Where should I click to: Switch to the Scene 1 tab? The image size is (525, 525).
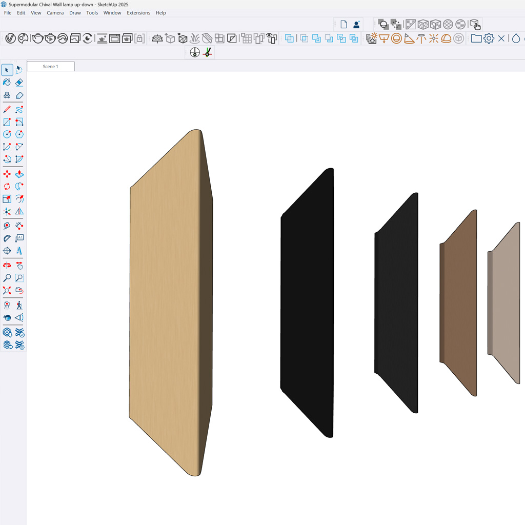pos(50,67)
